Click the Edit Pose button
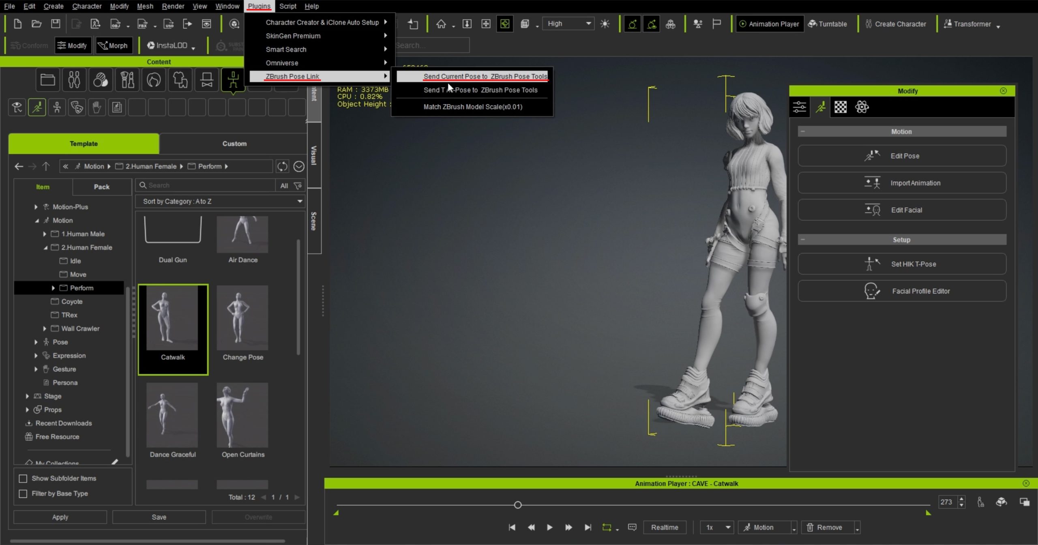 pos(902,156)
